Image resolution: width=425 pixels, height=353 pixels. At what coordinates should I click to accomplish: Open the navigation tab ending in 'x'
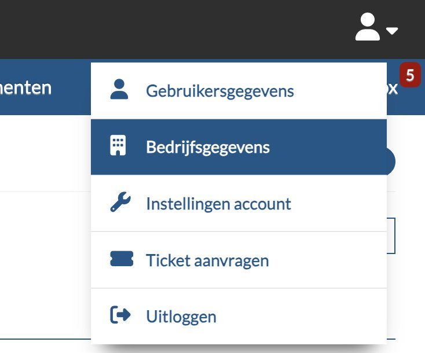(393, 88)
